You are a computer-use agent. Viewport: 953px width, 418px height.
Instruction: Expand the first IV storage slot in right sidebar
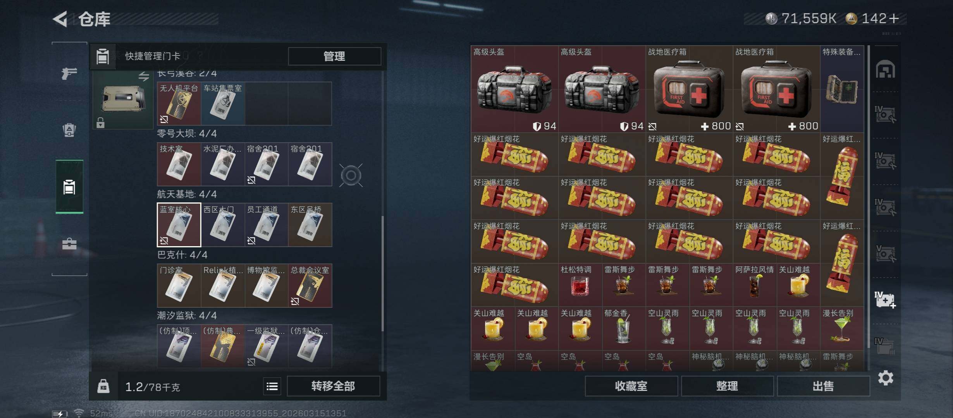885,115
